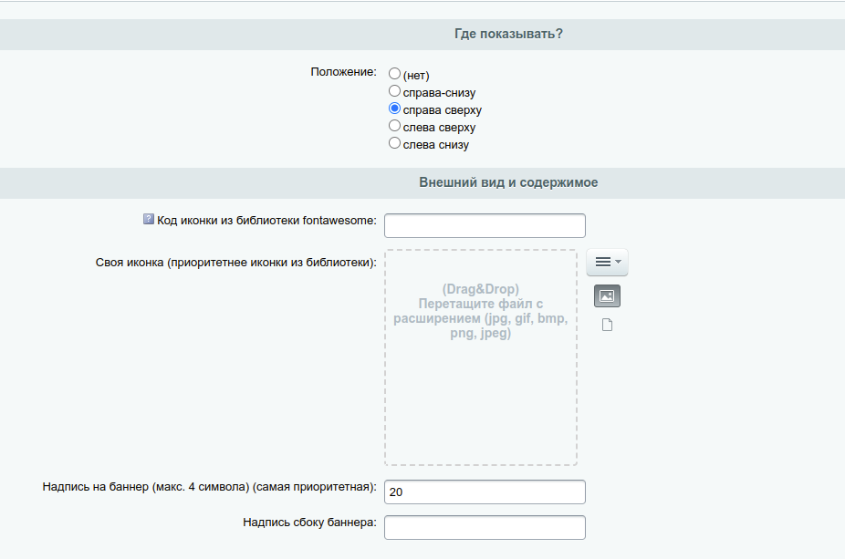Viewport: 845px width, 559px height.
Task: Click the banner text field containing 20
Action: coord(485,492)
